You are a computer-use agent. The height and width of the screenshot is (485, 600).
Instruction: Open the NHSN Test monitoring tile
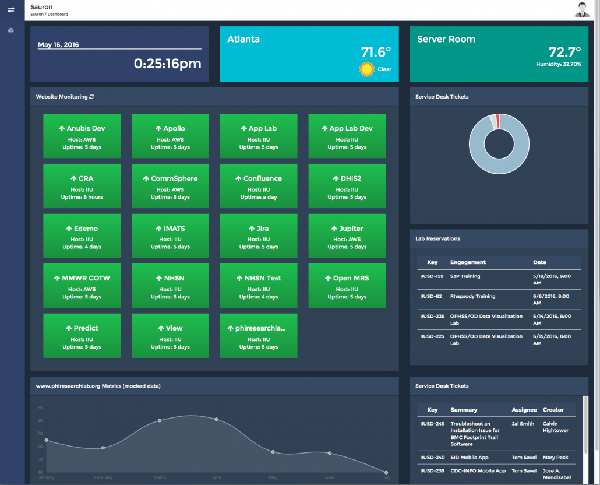pyautogui.click(x=259, y=286)
